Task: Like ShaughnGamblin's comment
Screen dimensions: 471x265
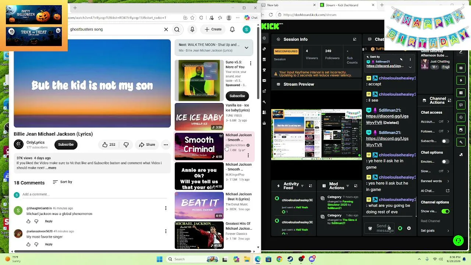Action: pyautogui.click(x=28, y=221)
